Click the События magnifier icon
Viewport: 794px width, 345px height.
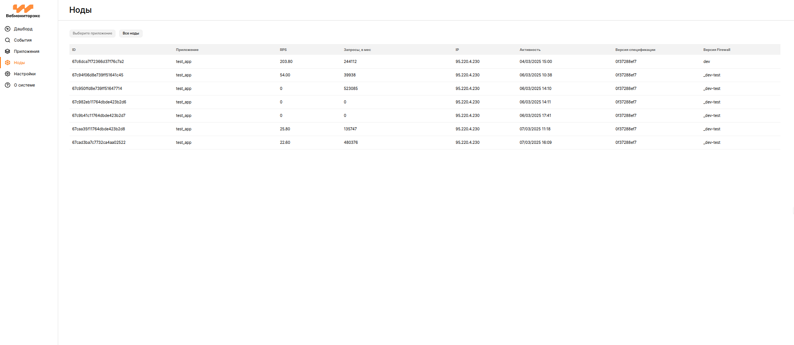point(7,40)
